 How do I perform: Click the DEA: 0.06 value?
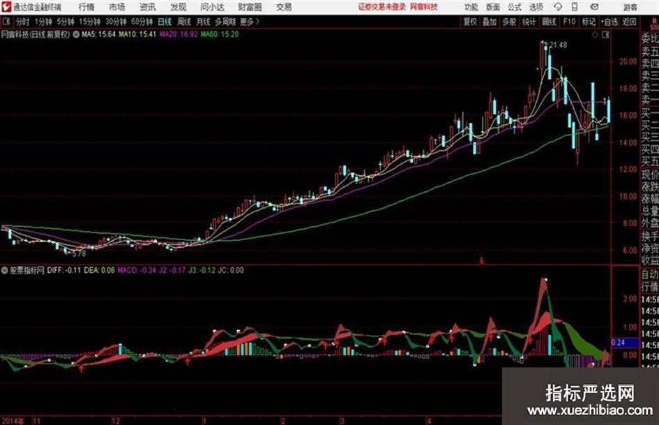(x=99, y=270)
